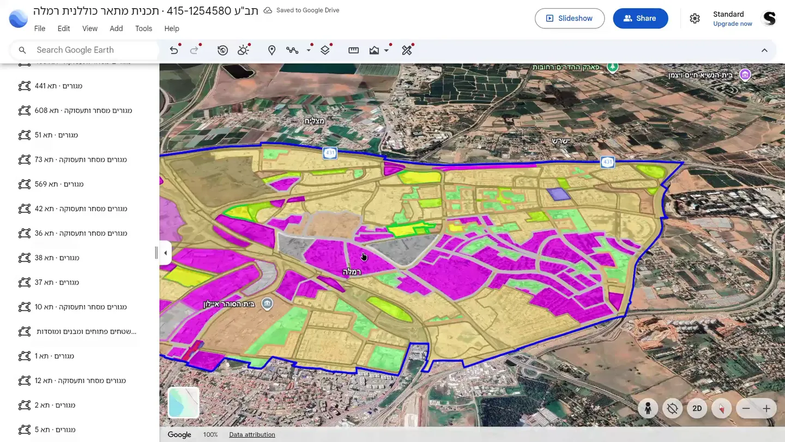Click the reset tilt and rotation icon
Image resolution: width=785 pixels, height=442 pixels.
[x=673, y=408]
